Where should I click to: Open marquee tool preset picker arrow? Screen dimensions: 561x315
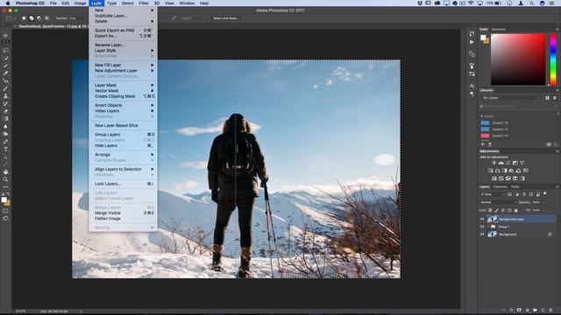coord(14,17)
